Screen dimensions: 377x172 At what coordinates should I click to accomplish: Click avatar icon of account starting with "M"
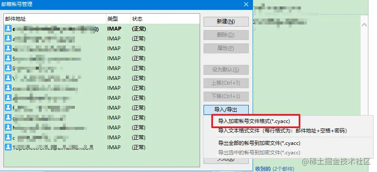pos(8,127)
